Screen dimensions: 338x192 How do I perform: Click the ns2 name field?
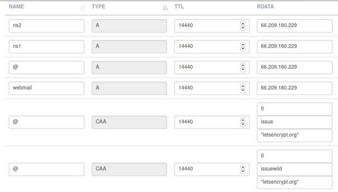point(46,26)
